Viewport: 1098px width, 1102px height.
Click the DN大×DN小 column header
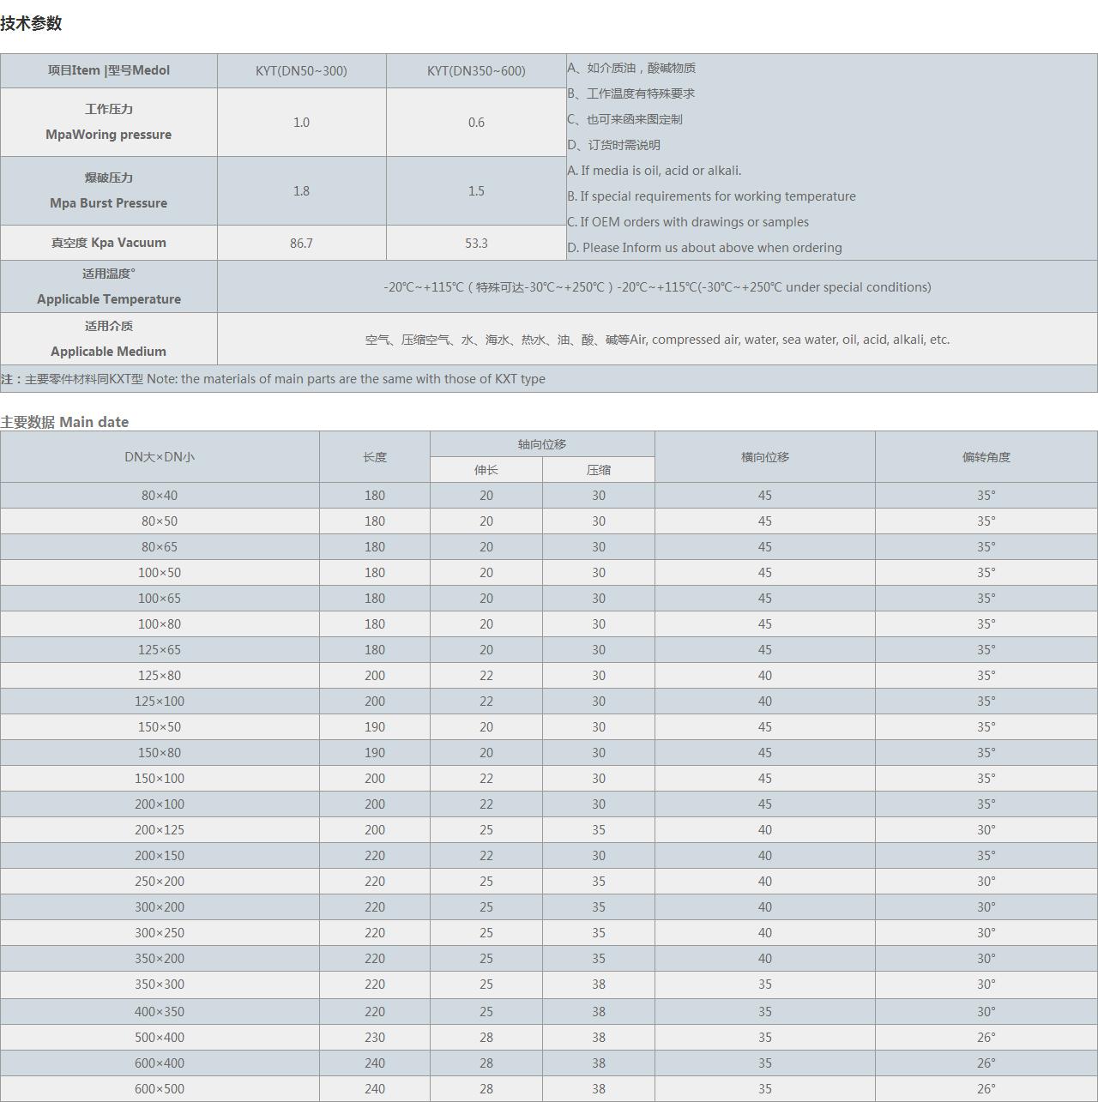pos(160,457)
